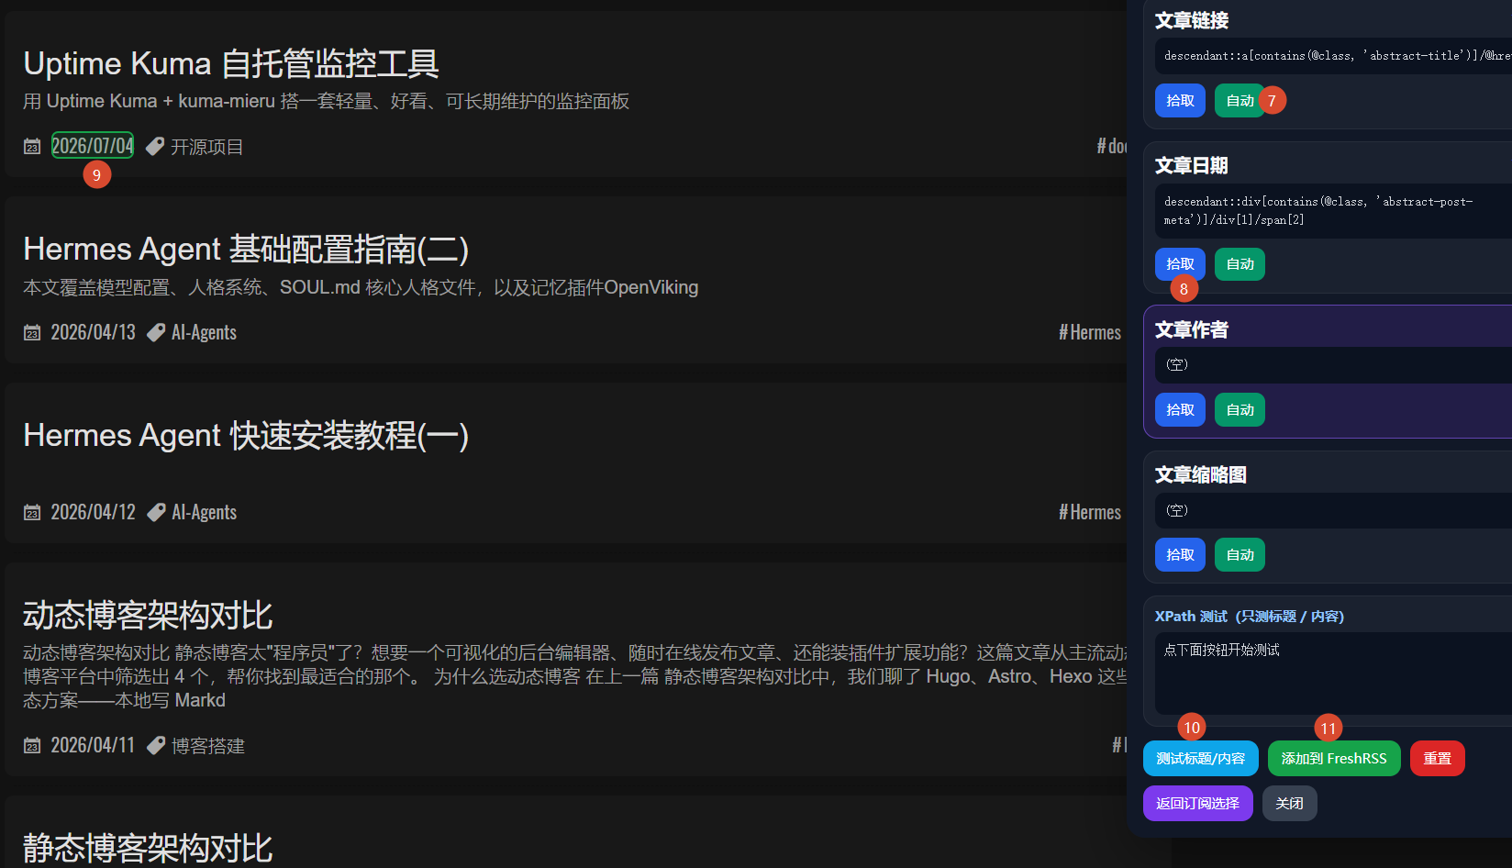1512x868 pixels.
Task: Open the Hermes Agent 快速安装教程(一) article title
Action: pyautogui.click(x=246, y=435)
